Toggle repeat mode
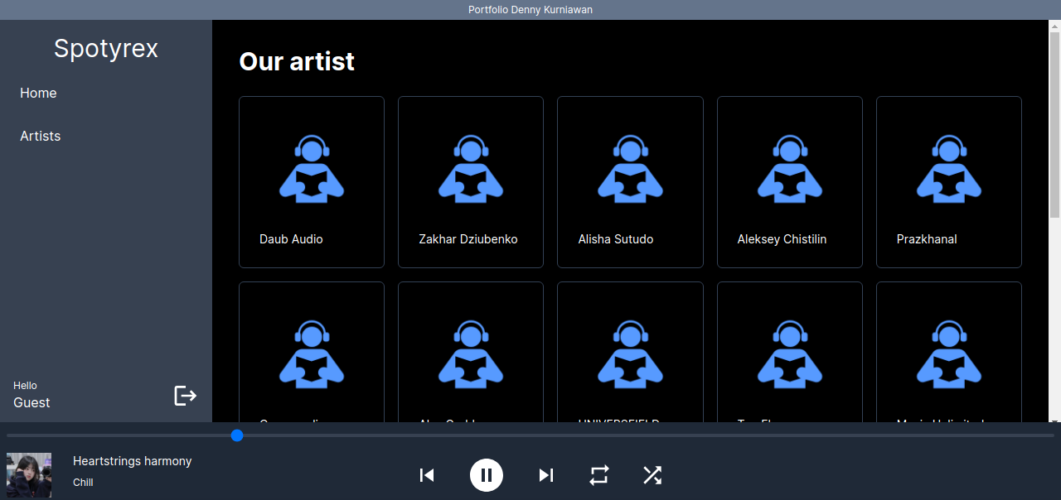Screen dimensions: 1061x500 (x=599, y=475)
